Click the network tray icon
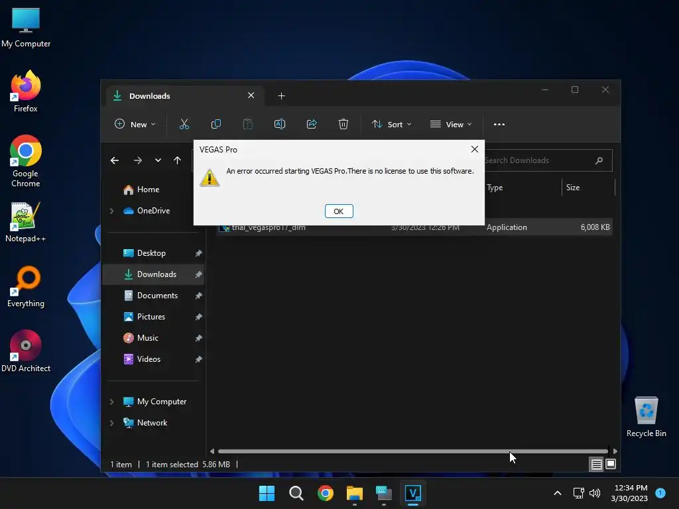This screenshot has width=679, height=509. pyautogui.click(x=578, y=493)
